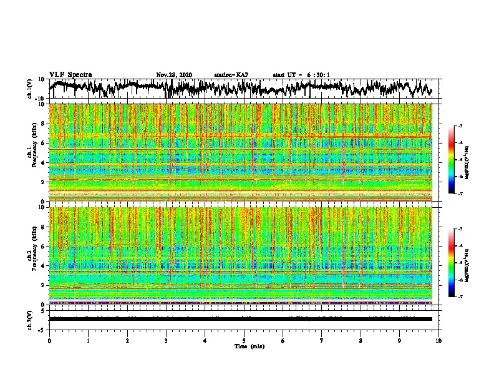Click the '4' kHz tick on ch.1 axis

43,163
